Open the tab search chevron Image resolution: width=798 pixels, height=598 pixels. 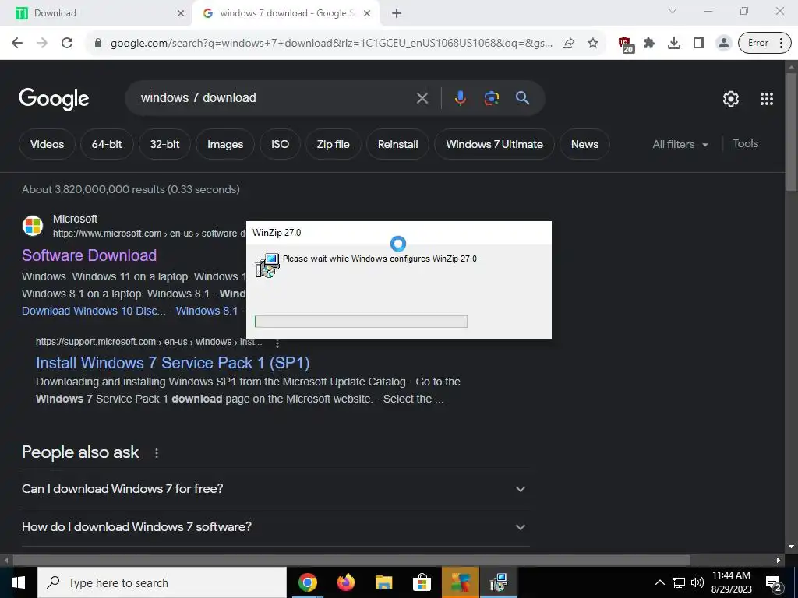[672, 11]
